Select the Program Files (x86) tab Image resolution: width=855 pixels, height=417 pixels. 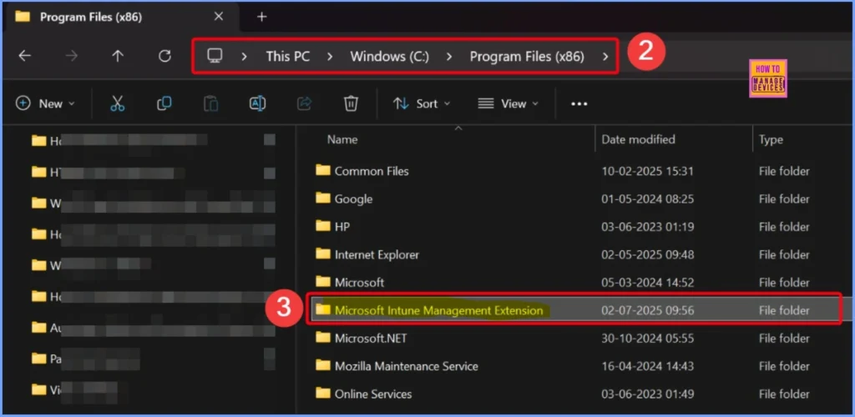[x=121, y=17]
